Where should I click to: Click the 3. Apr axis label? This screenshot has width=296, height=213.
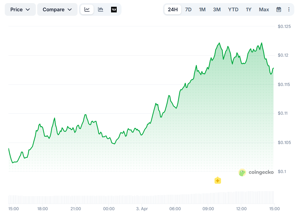(x=142, y=209)
